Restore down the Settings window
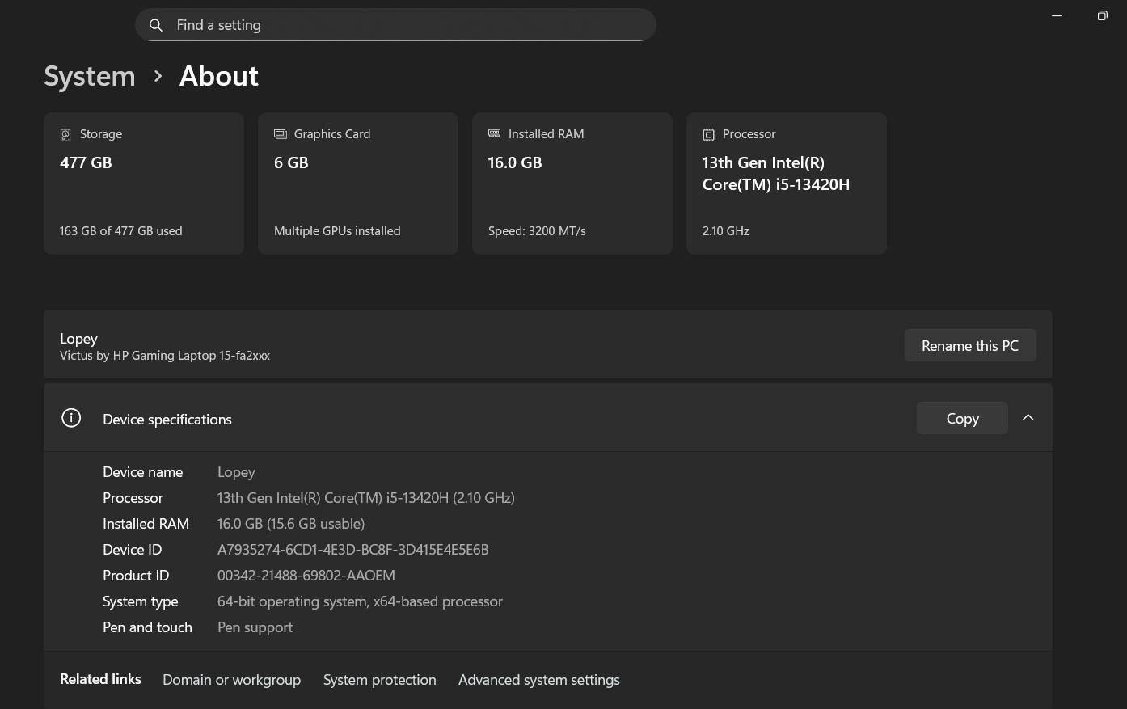Viewport: 1127px width, 709px height. click(1101, 15)
